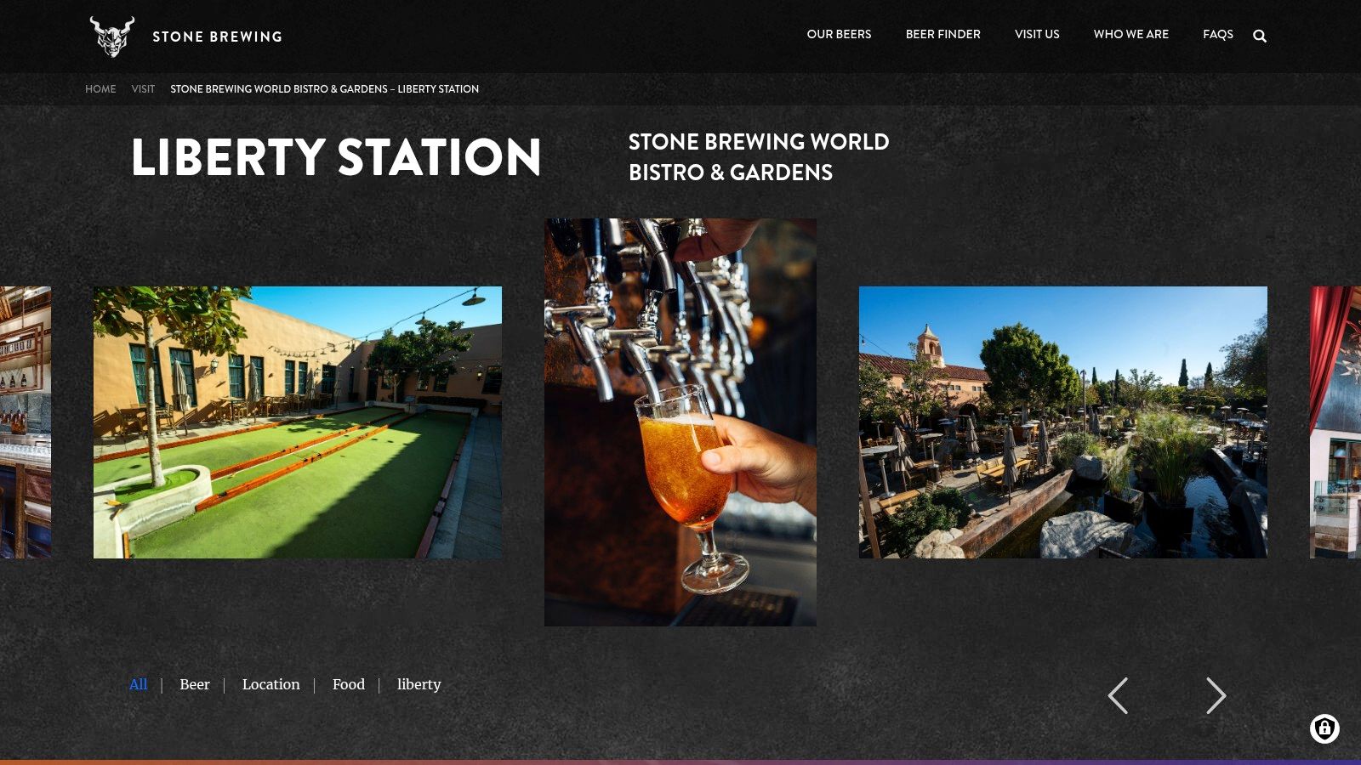Screen dimensions: 1361x765
Task: Advance carousel with next arrow
Action: click(x=1216, y=695)
